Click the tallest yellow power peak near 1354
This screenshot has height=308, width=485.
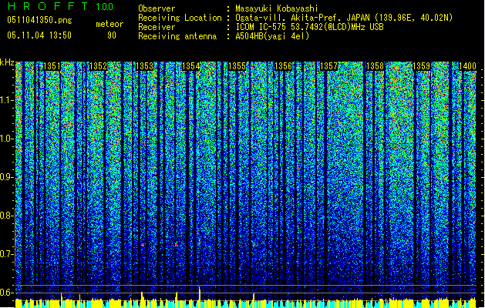pyautogui.click(x=200, y=293)
